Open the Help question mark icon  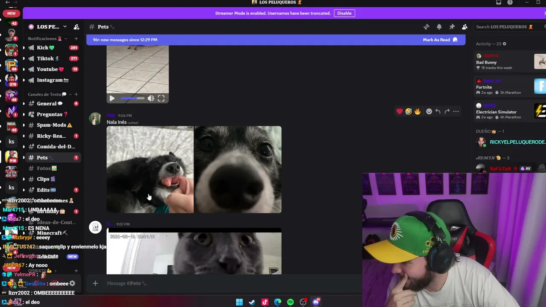[510, 3]
